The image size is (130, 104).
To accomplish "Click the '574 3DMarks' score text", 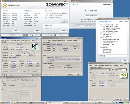I will [91, 11].
